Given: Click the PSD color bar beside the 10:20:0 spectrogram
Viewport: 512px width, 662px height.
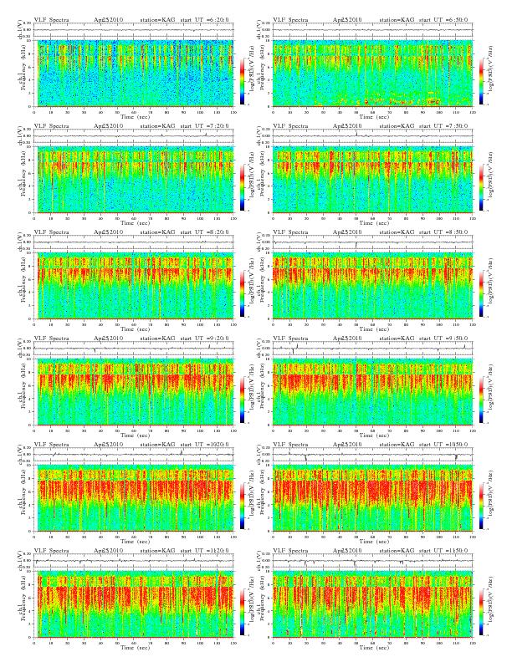Looking at the screenshot, I should pyautogui.click(x=242, y=506).
